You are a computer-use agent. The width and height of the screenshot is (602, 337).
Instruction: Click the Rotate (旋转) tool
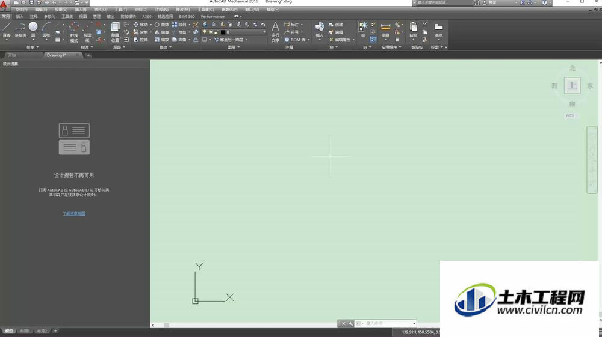click(x=161, y=25)
